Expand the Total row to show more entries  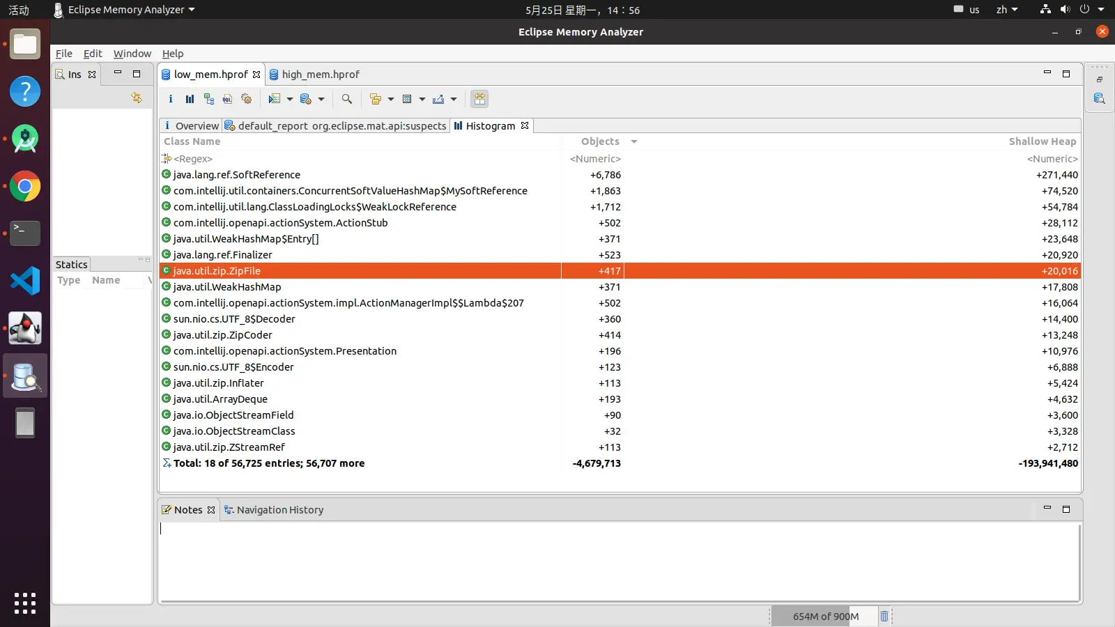[269, 463]
